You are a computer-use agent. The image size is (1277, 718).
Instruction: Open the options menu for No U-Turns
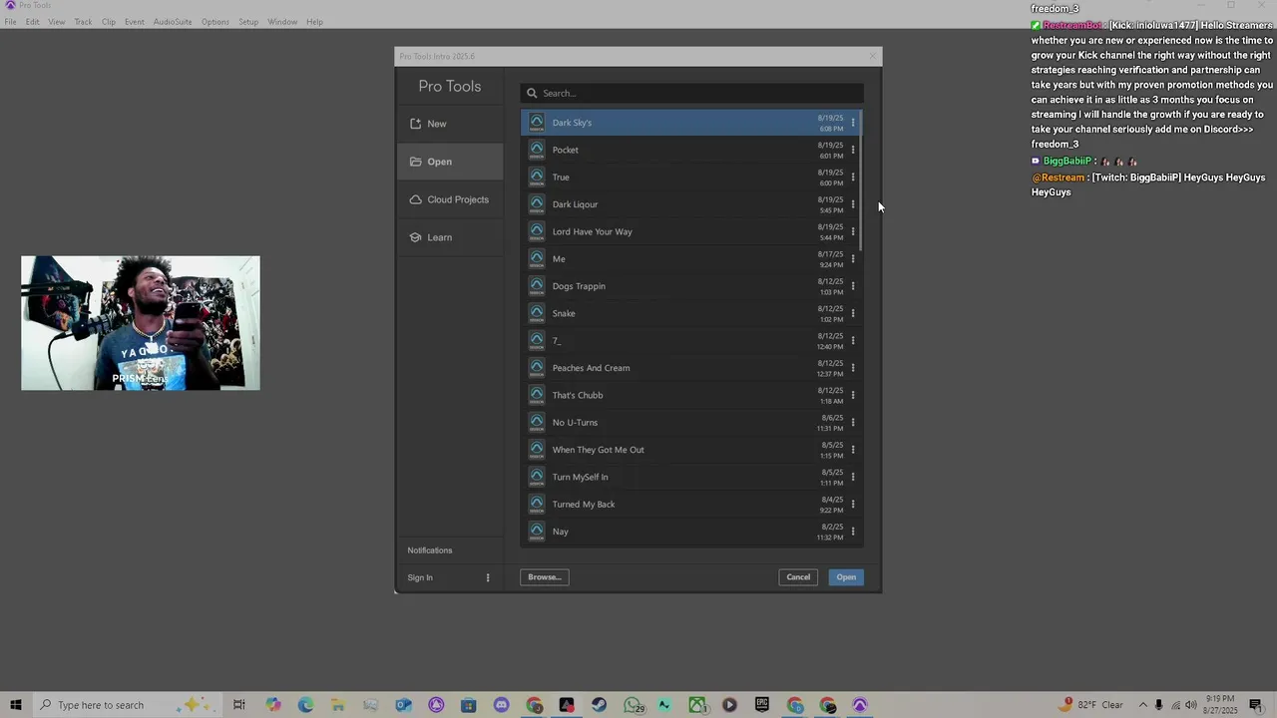click(x=853, y=422)
